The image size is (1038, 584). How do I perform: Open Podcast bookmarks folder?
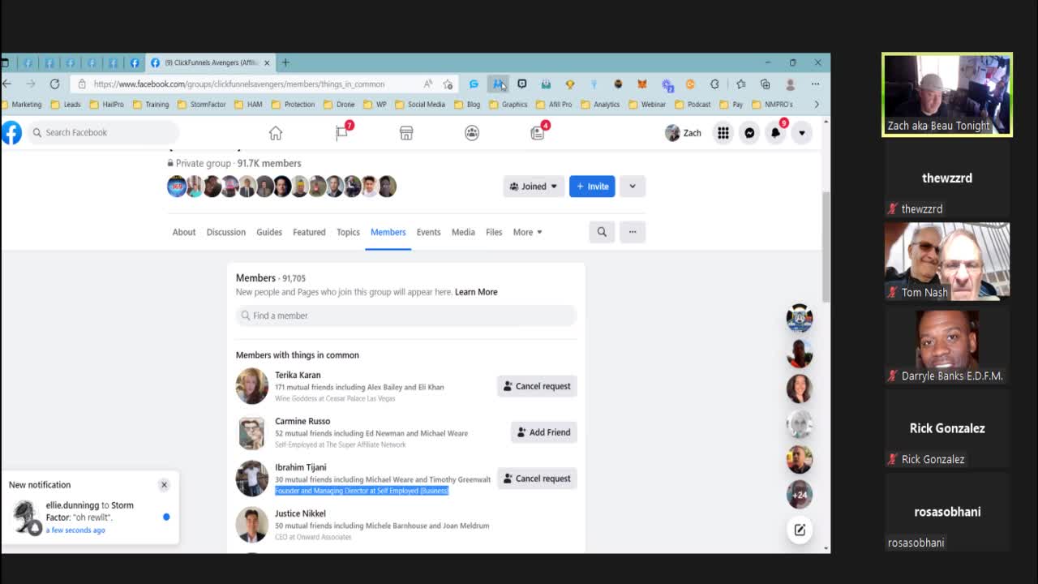click(693, 105)
